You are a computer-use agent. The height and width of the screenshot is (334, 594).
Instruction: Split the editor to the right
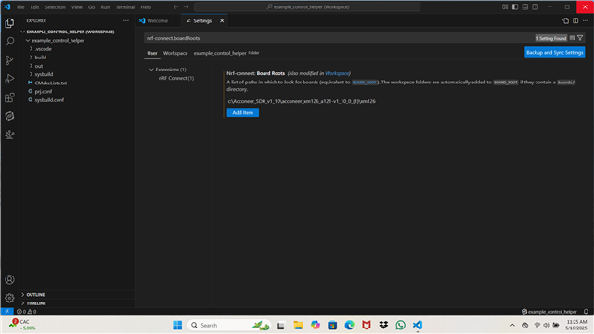pyautogui.click(x=575, y=20)
